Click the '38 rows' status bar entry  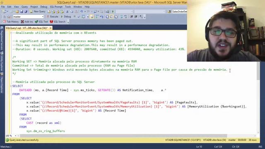click(253, 140)
